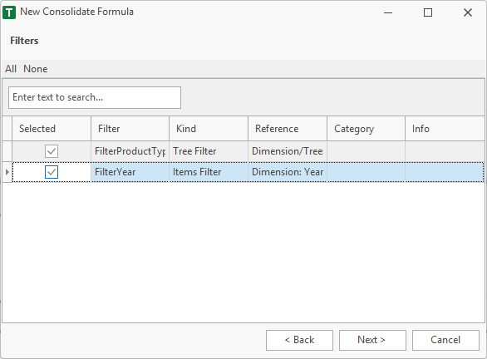
Task: Select the Tree Filter kind cell
Action: (x=209, y=151)
